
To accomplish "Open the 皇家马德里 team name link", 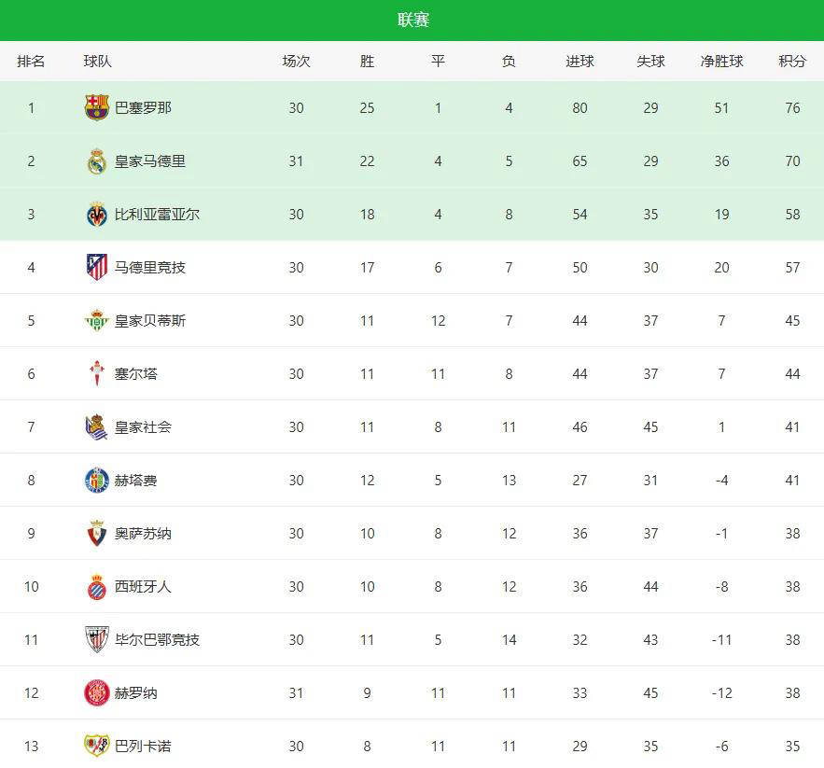I will point(149,161).
